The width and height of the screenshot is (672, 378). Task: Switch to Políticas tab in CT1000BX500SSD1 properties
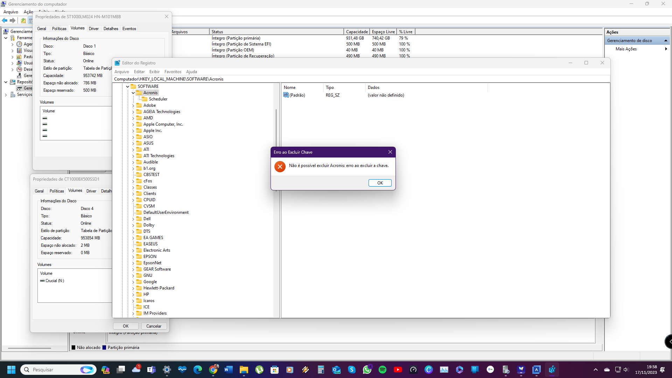pos(57,191)
